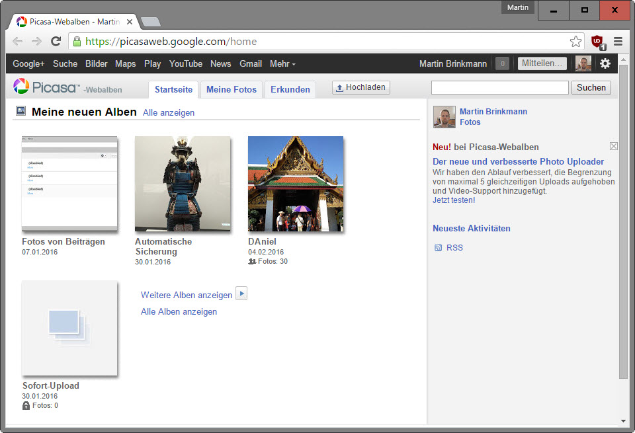Click Martin Brinkmann name in top bar
The image size is (635, 433).
452,63
